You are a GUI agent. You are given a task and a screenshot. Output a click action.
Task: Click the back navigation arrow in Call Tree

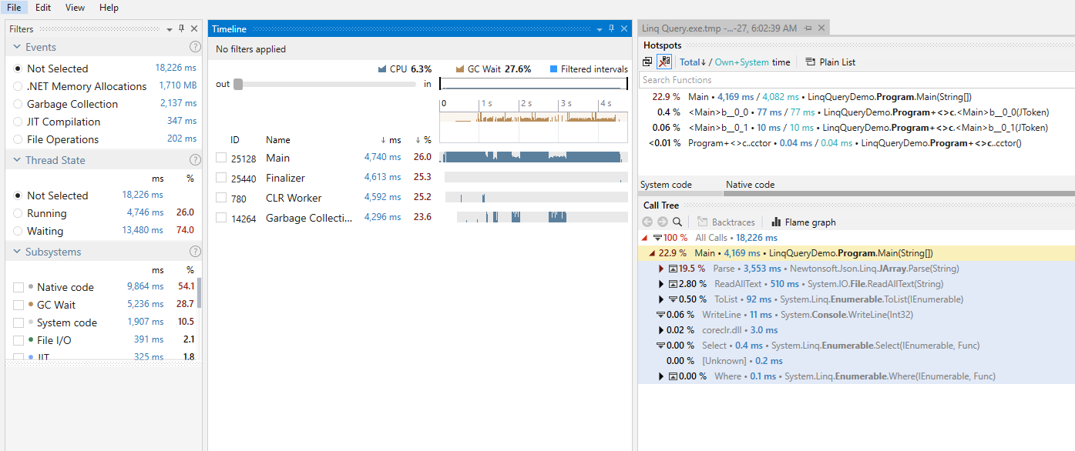click(x=647, y=222)
